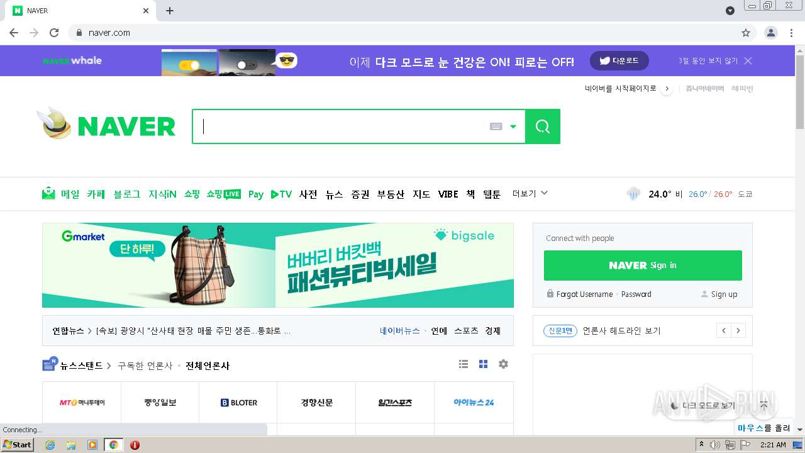Image resolution: width=805 pixels, height=453 pixels.
Task: Click the 뉴스스탠드 newsstand icon
Action: tap(50, 364)
